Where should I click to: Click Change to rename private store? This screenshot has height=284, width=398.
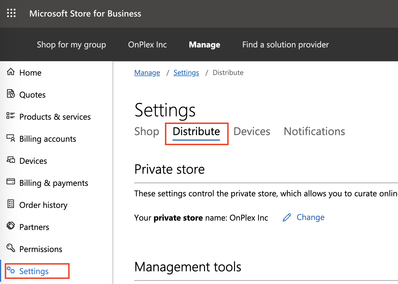click(x=311, y=217)
